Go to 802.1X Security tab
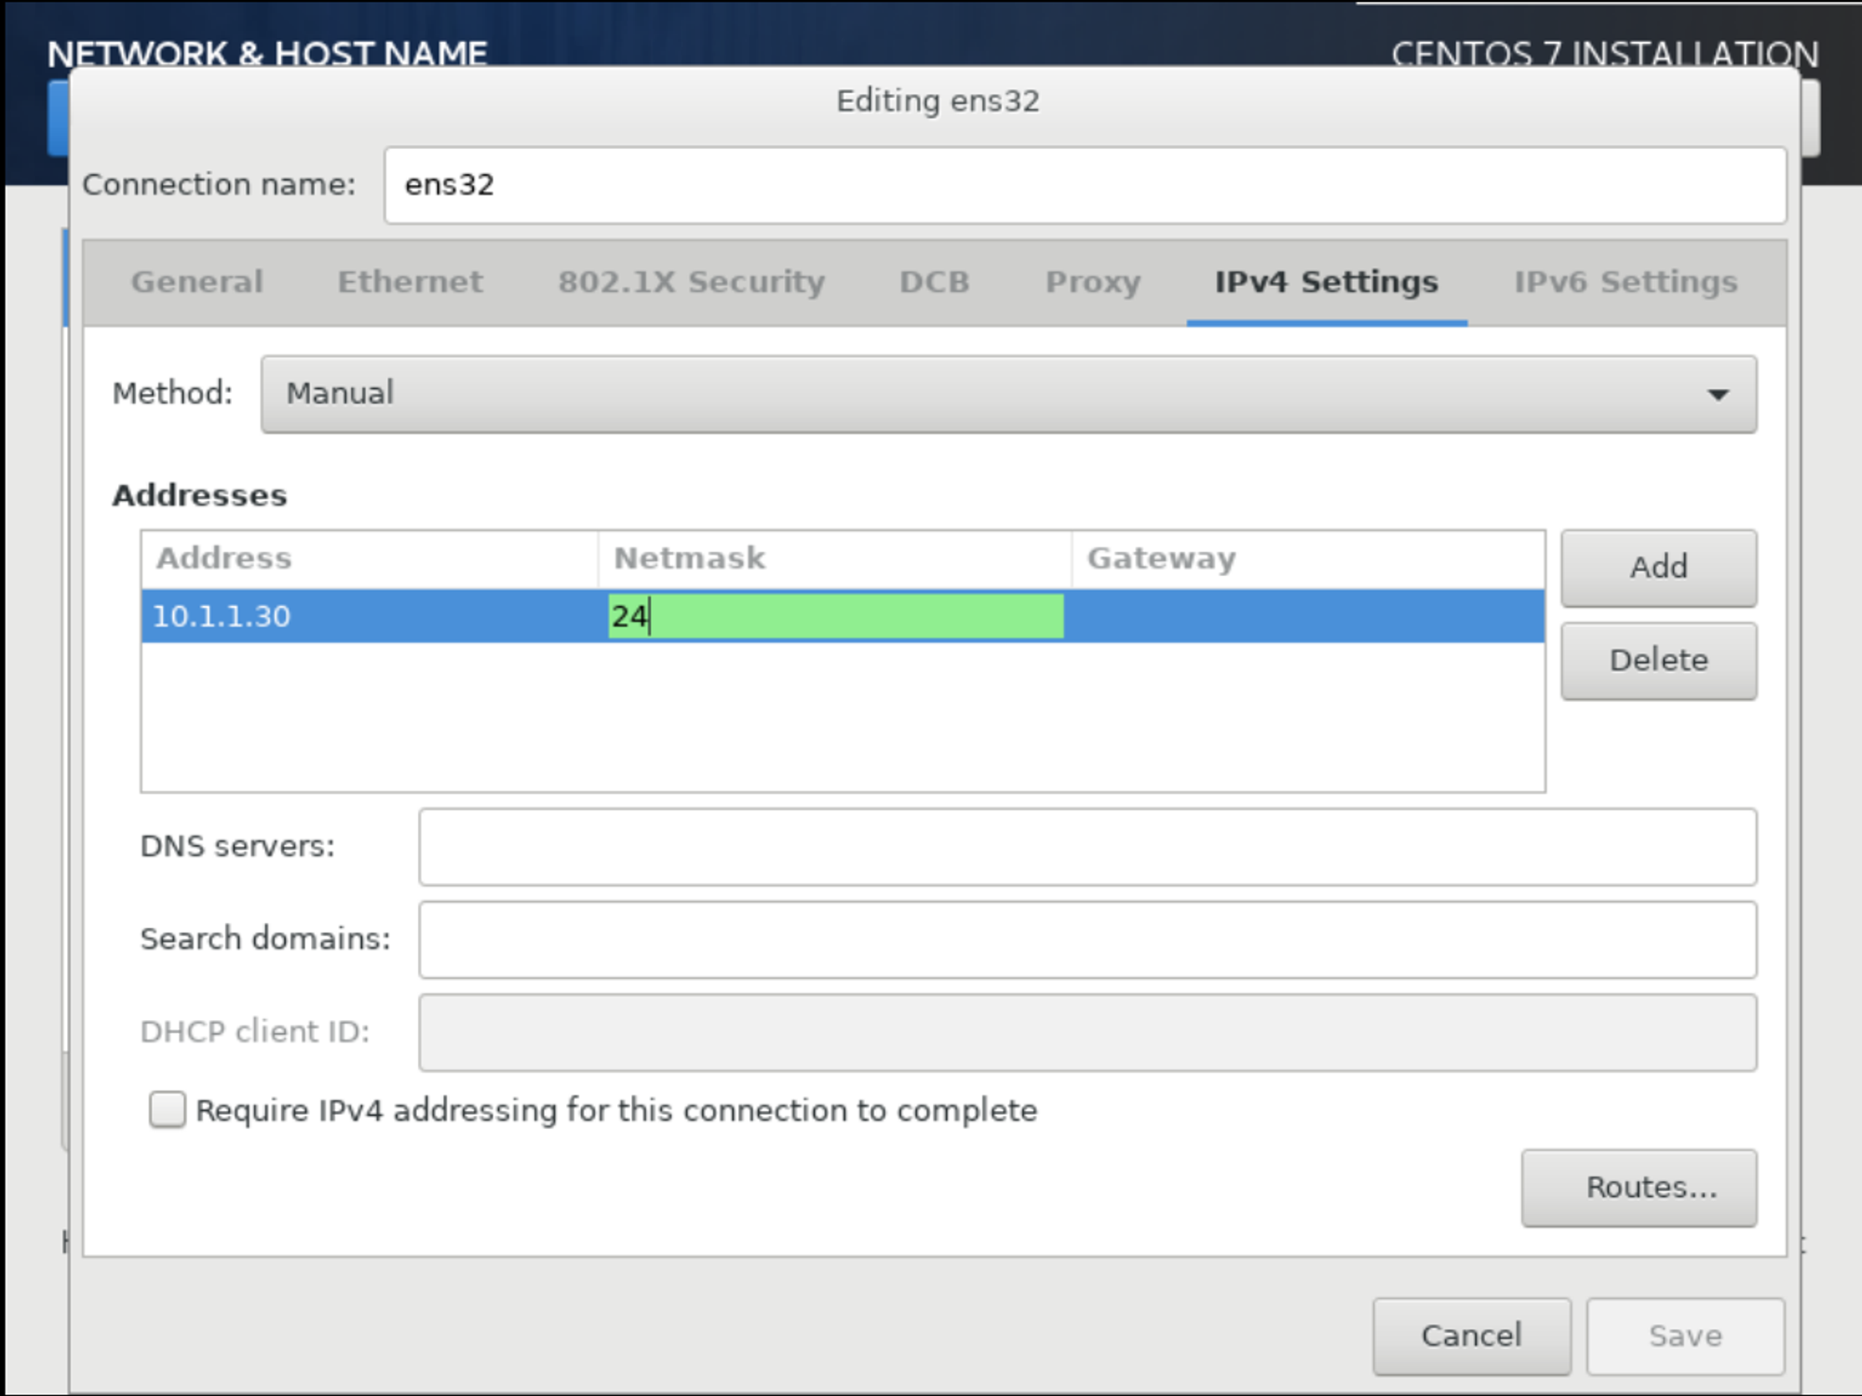The height and width of the screenshot is (1396, 1862). [x=691, y=282]
